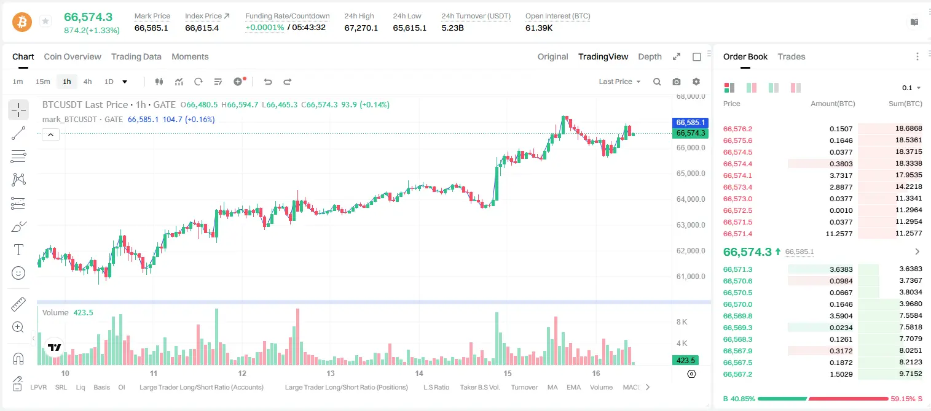Switch chart to Depth view

point(650,56)
